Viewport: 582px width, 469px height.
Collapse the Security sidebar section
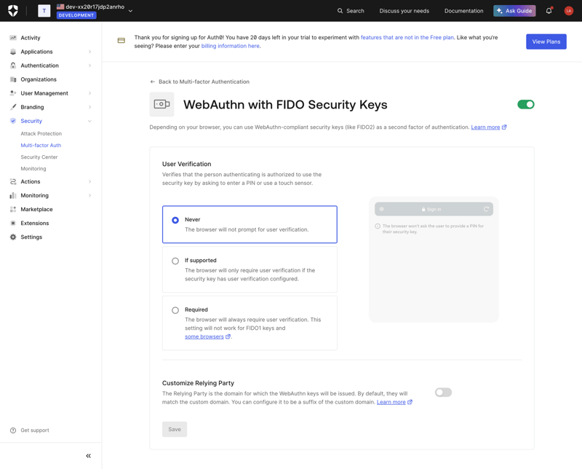point(89,121)
